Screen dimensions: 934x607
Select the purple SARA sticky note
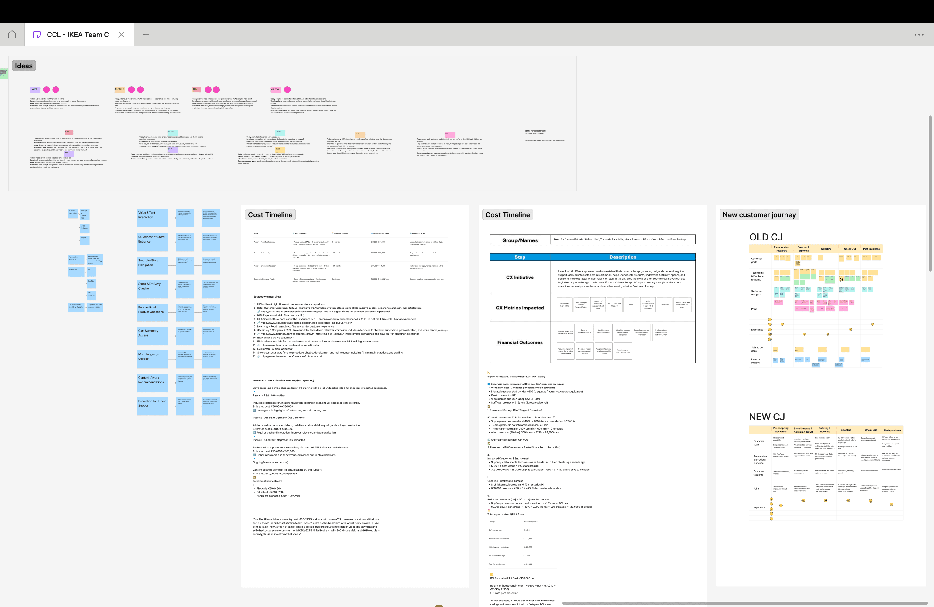point(35,89)
